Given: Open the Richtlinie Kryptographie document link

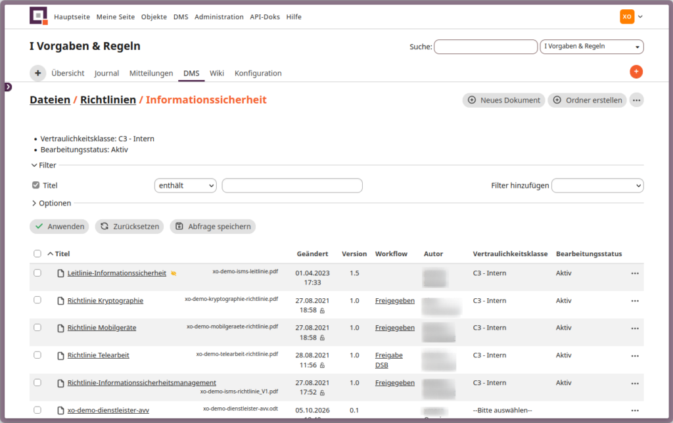Looking at the screenshot, I should click(105, 301).
